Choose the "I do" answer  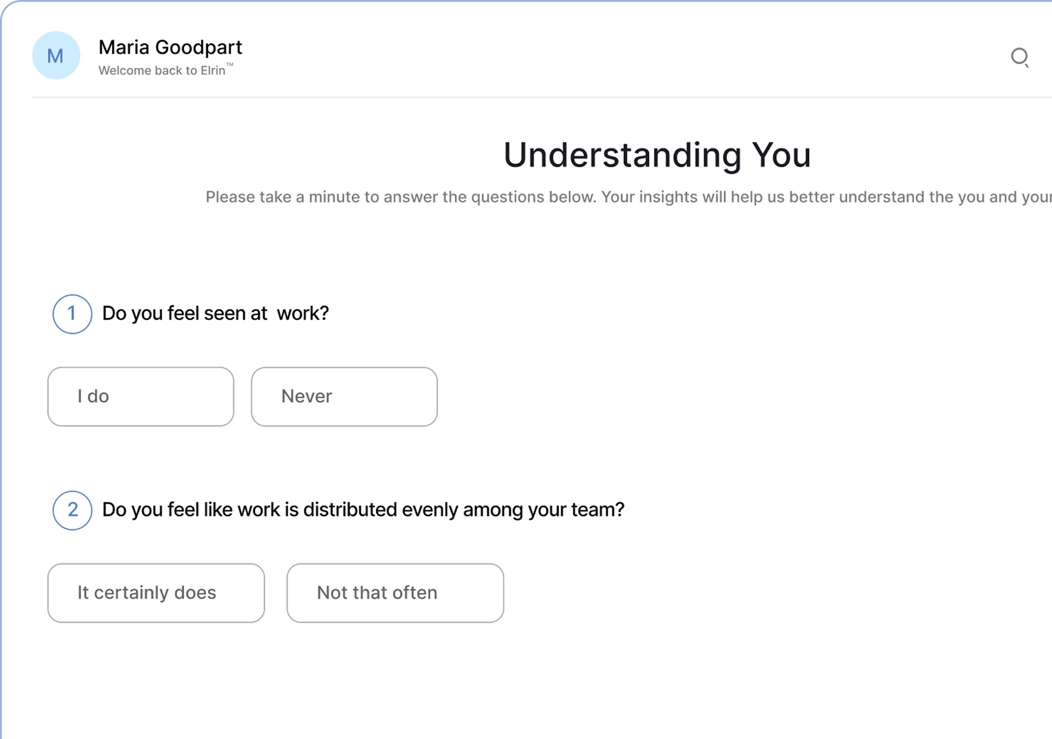pyautogui.click(x=141, y=397)
